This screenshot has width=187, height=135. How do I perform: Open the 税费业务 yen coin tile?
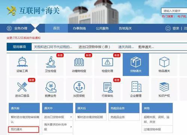(x=50, y=89)
